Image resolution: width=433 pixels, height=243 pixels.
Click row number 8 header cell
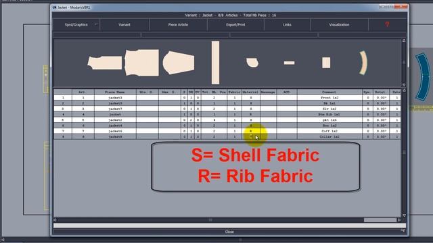(63, 136)
